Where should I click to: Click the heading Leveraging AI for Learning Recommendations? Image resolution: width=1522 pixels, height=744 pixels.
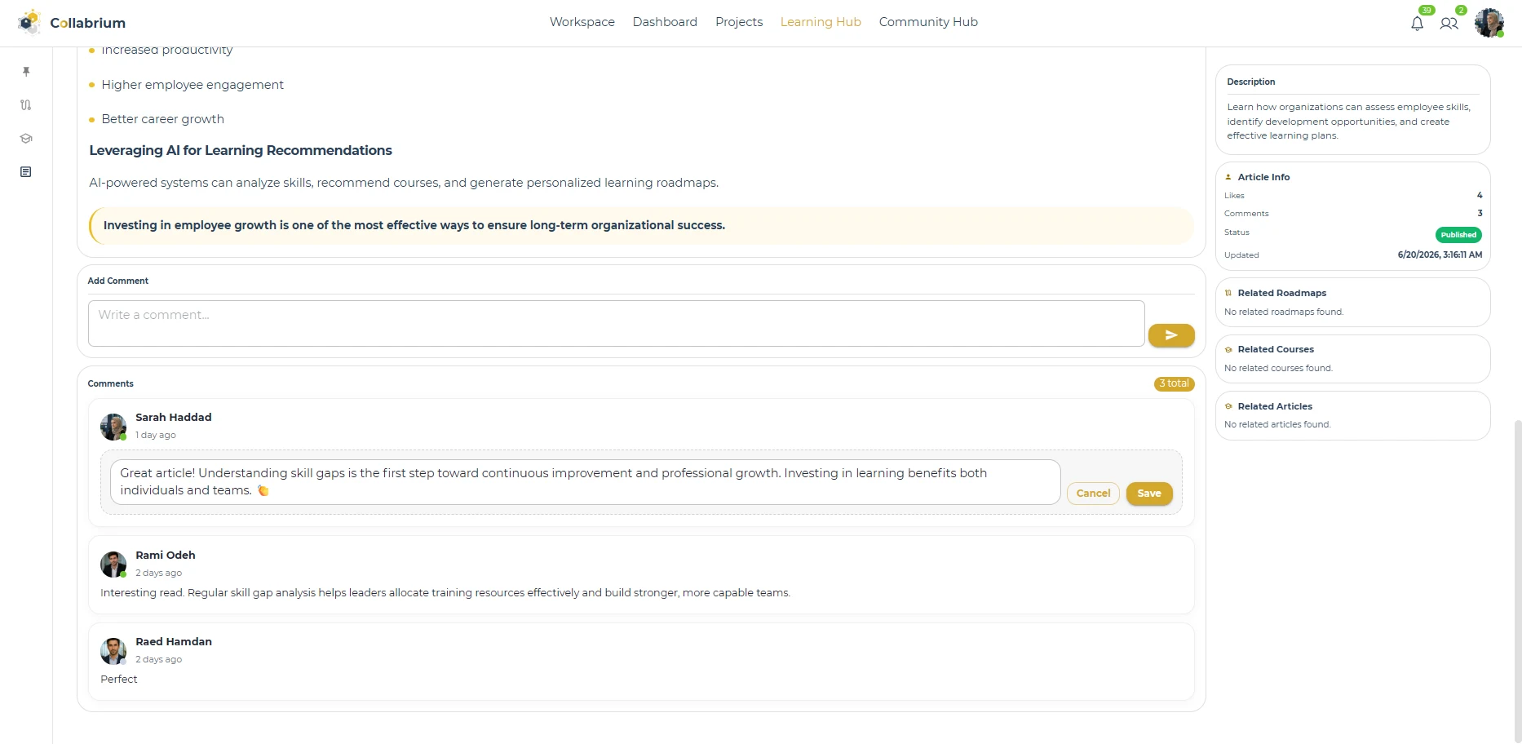[241, 150]
